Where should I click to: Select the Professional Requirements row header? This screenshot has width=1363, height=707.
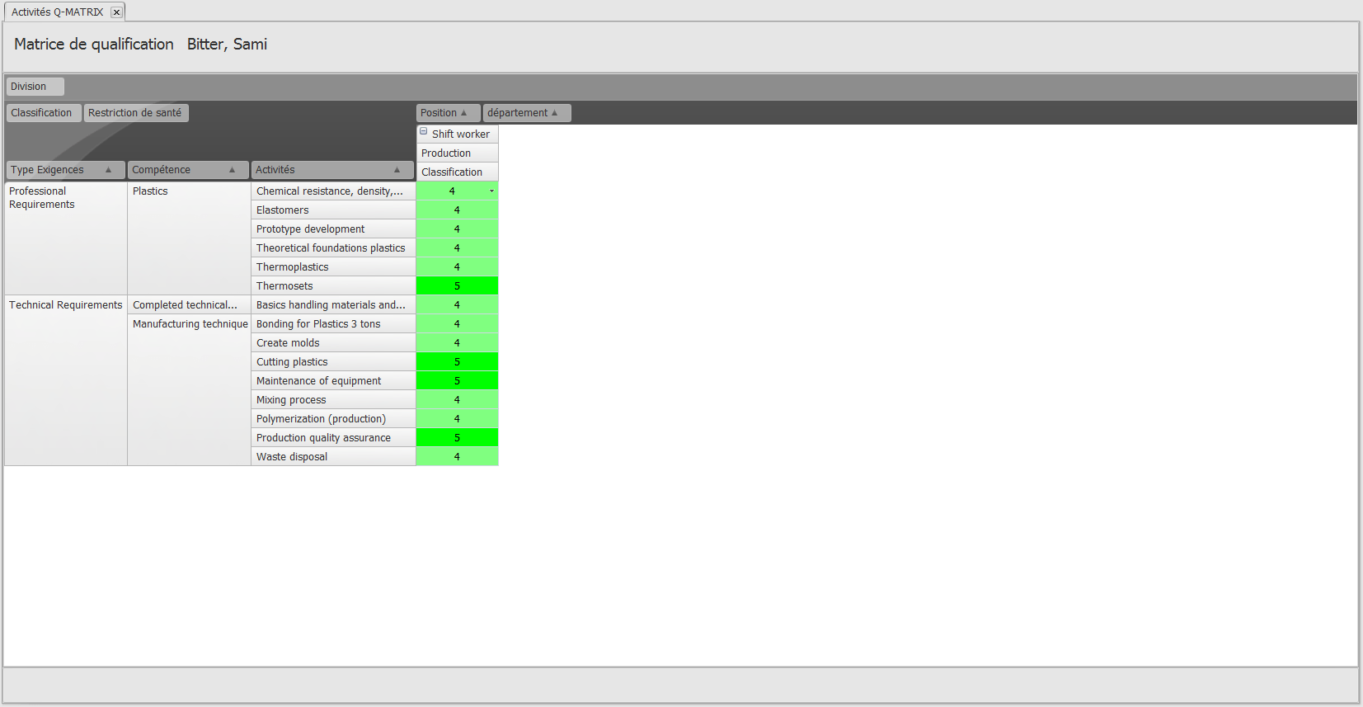[x=65, y=198]
